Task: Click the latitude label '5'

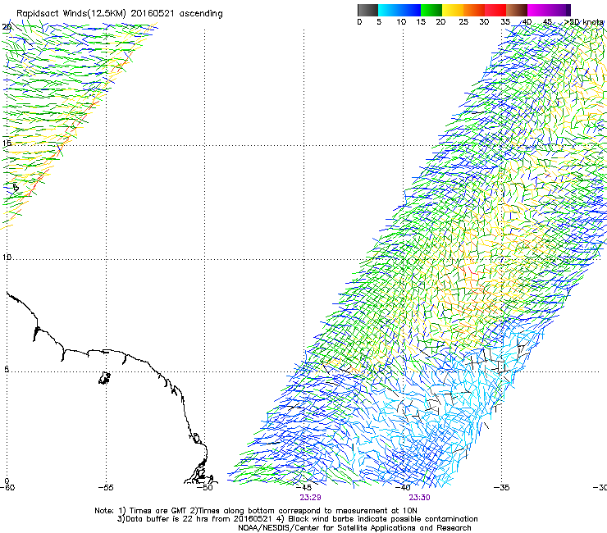Action: click(x=7, y=370)
